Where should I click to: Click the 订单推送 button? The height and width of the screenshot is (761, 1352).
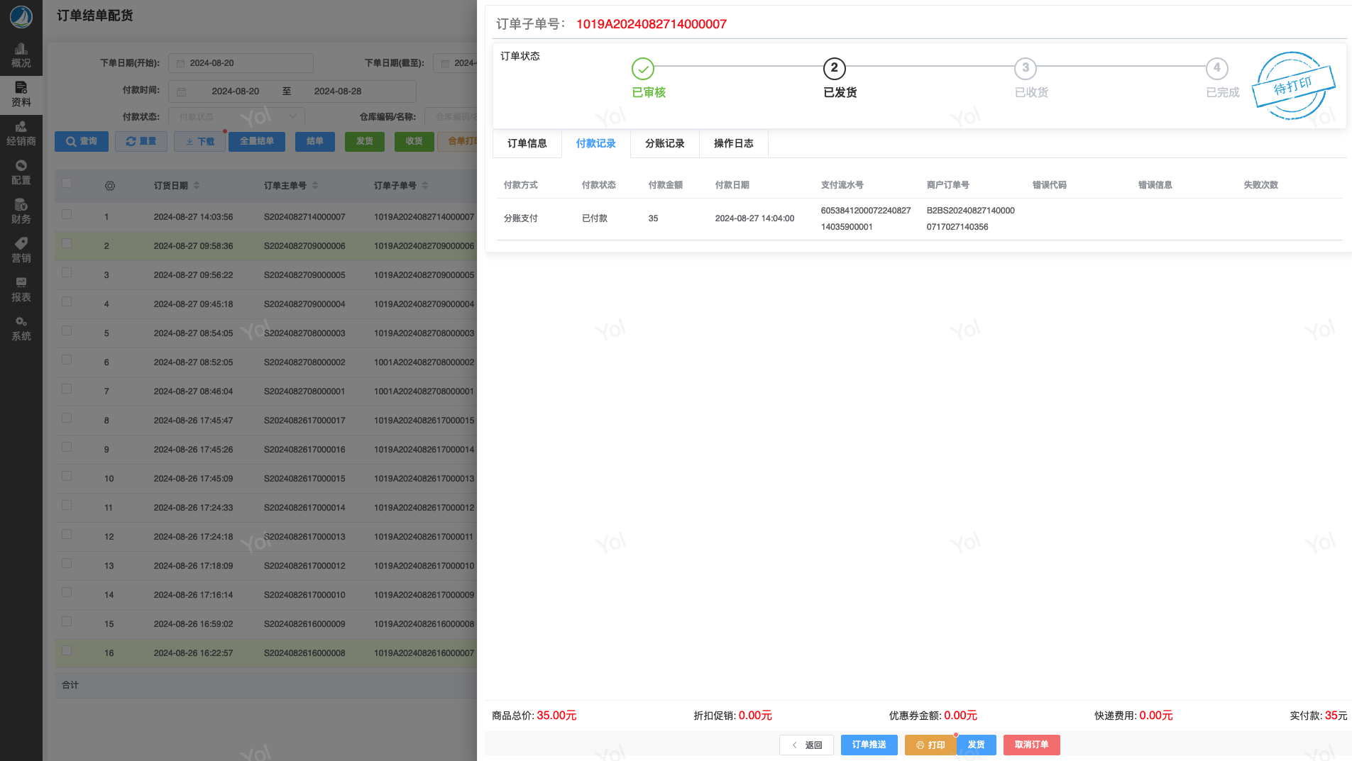(869, 745)
